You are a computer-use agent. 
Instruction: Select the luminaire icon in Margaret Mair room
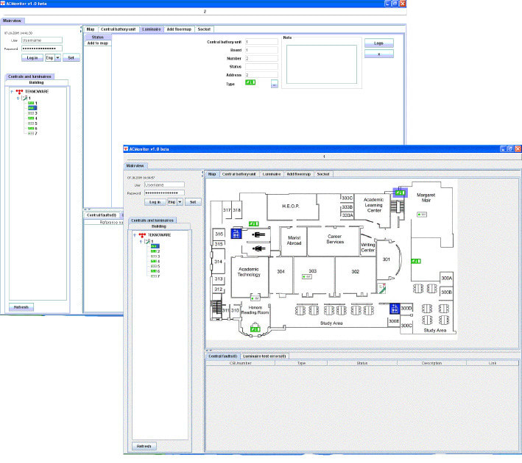pos(422,213)
